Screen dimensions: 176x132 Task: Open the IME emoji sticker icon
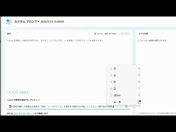[x=139, y=102]
